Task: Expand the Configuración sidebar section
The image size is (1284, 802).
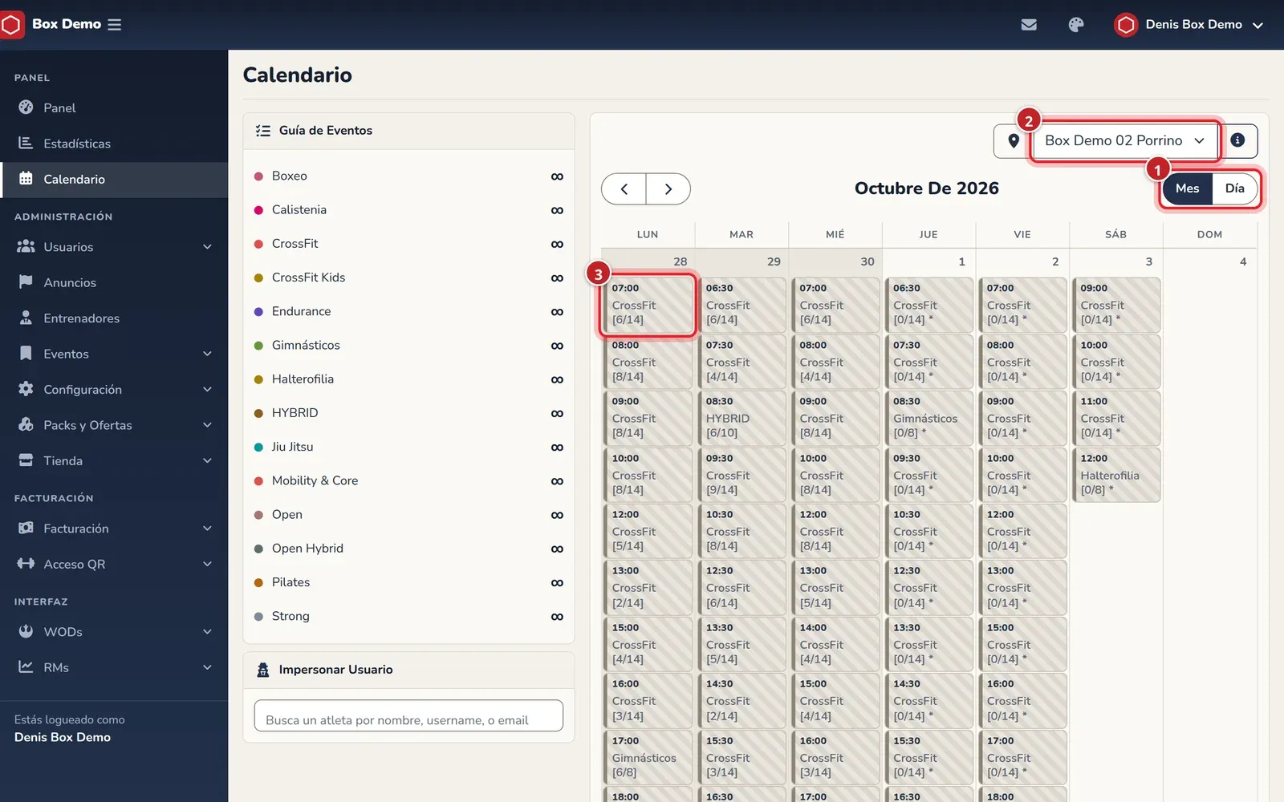Action: [x=114, y=390]
